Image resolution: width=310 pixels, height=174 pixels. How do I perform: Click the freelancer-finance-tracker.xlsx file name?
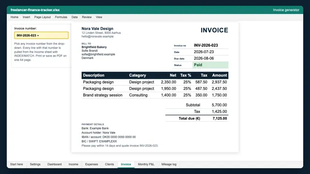35,10
